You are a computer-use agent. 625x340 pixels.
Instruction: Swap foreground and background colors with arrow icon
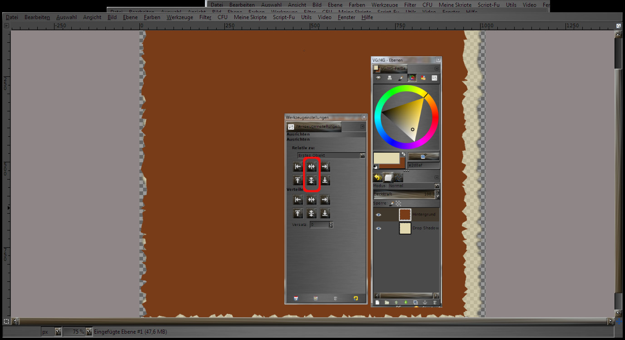coord(403,155)
